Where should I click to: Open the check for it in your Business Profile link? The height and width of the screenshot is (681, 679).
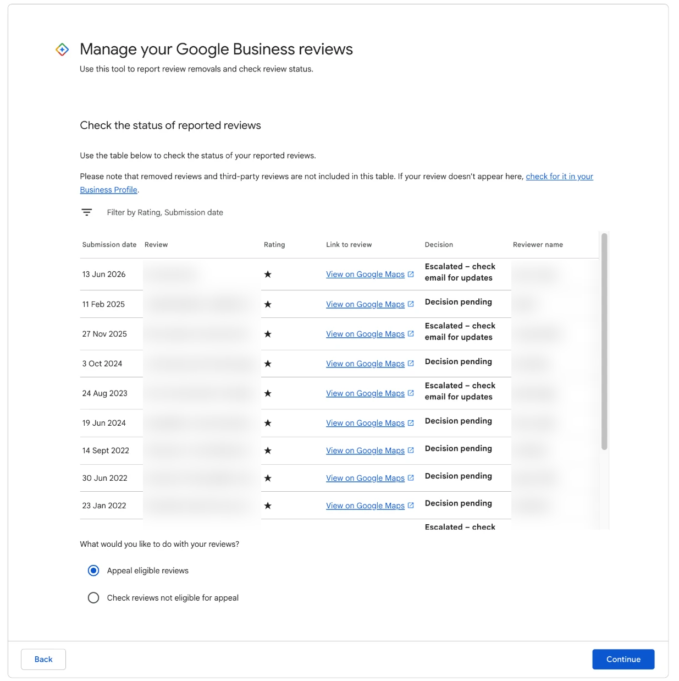(x=559, y=177)
